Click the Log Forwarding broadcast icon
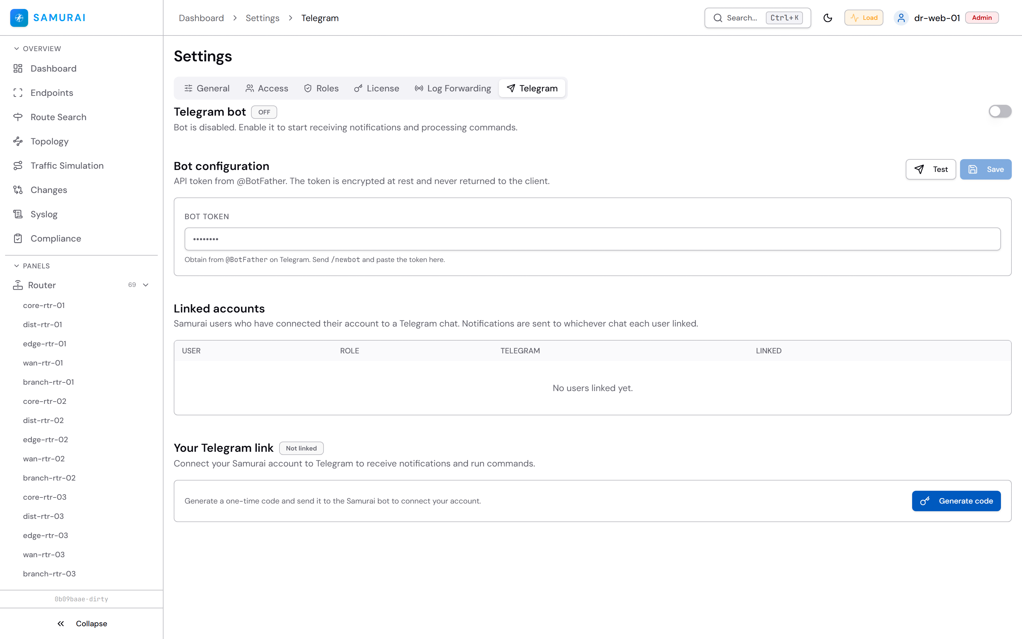This screenshot has height=639, width=1022. pyautogui.click(x=419, y=88)
